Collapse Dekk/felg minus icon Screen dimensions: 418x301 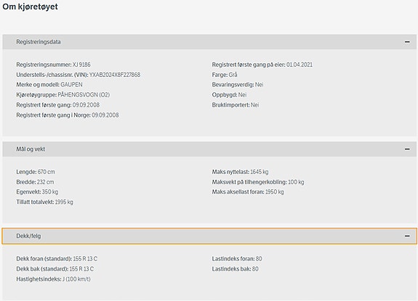coord(407,236)
